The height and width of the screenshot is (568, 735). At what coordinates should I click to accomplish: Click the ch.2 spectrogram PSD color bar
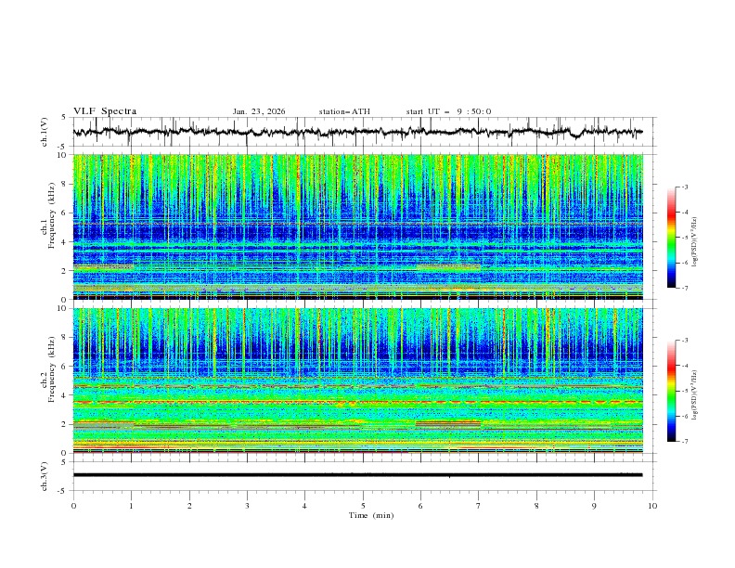coord(671,391)
